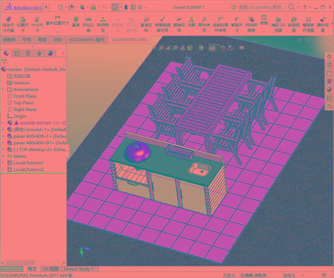Click the Open file icon
The image size is (334, 278).
(71, 7)
